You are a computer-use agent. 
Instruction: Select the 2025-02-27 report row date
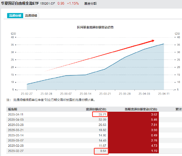tap(16, 151)
